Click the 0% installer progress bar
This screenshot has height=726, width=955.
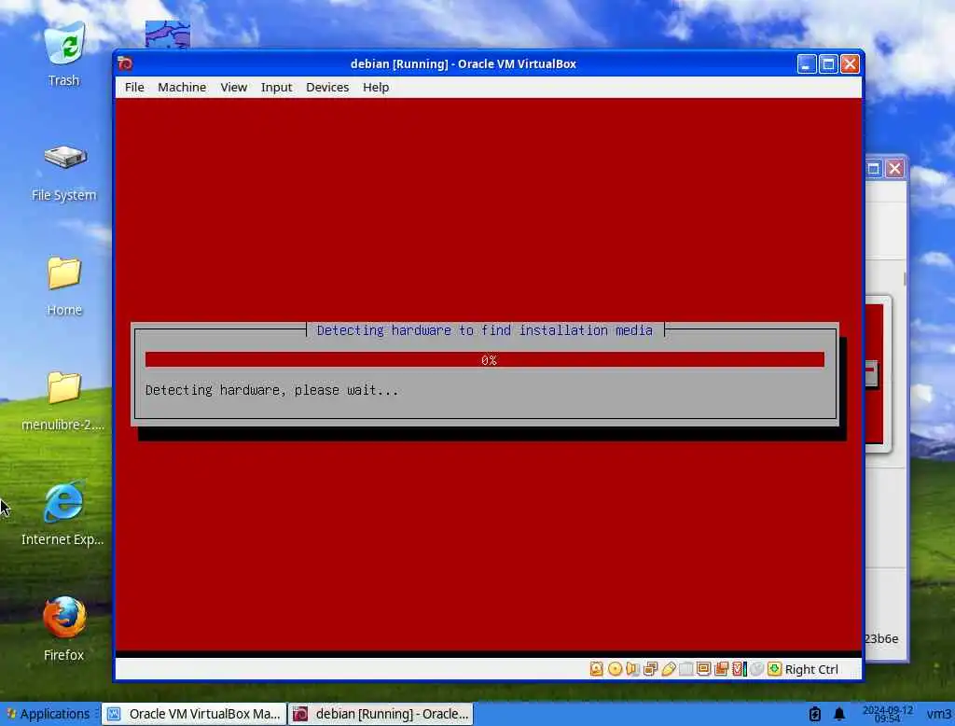(x=485, y=359)
